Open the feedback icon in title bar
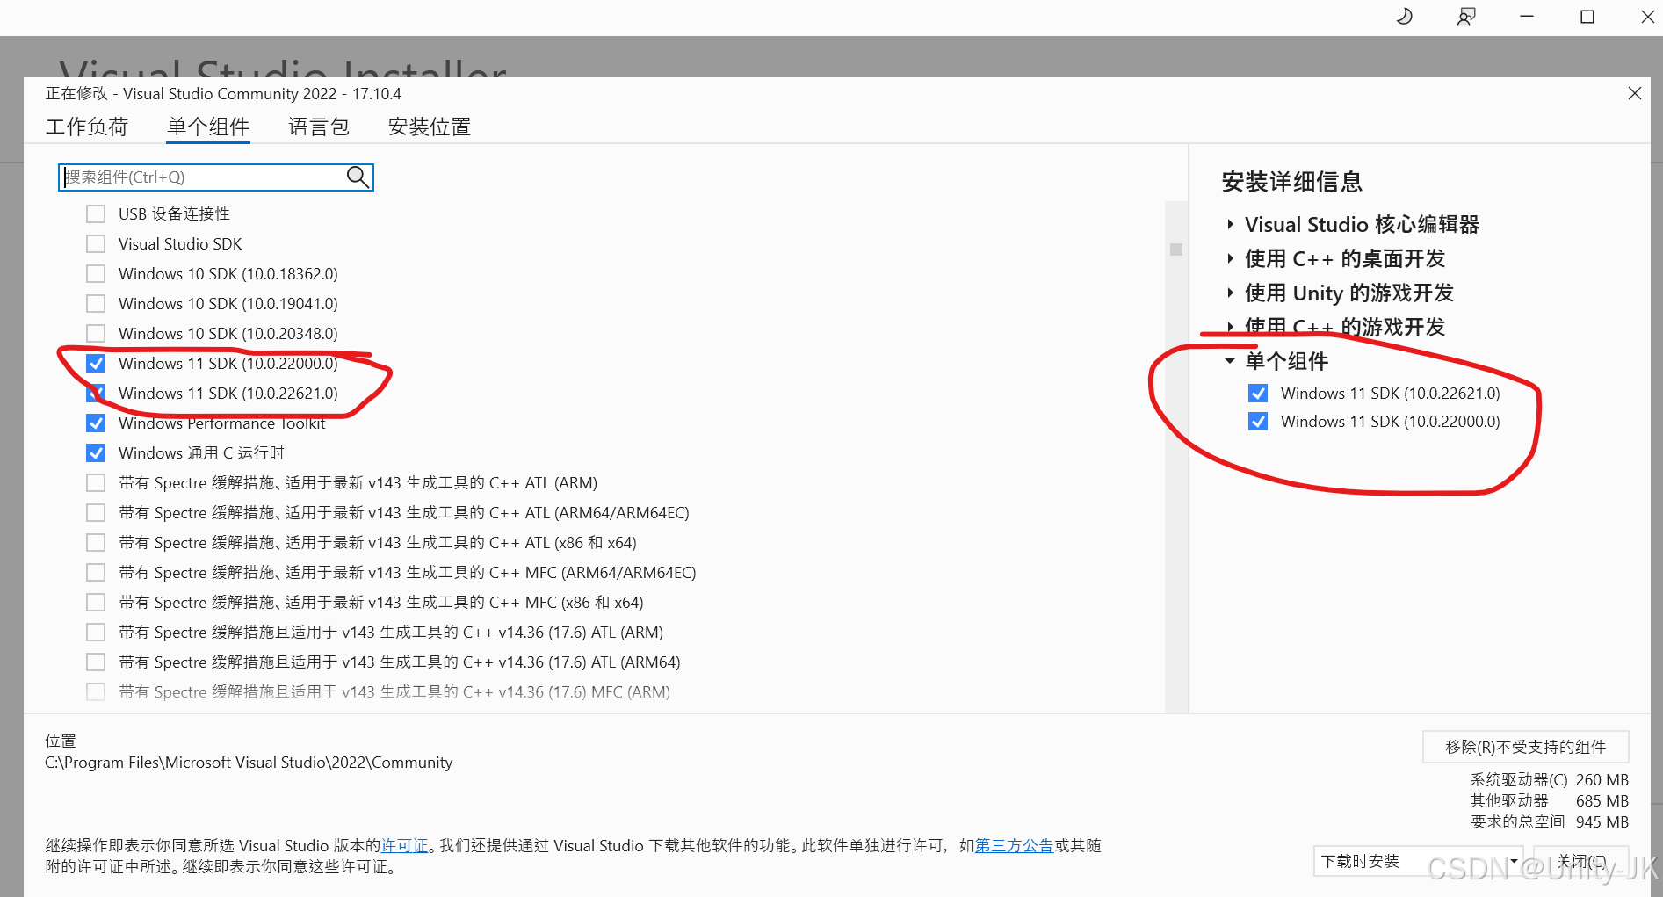This screenshot has height=897, width=1663. [1466, 17]
